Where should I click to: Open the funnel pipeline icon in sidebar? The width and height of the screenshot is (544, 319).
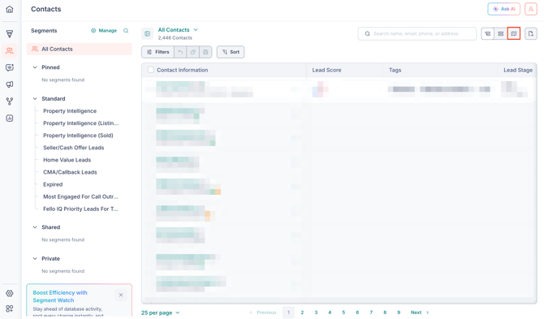coord(10,33)
